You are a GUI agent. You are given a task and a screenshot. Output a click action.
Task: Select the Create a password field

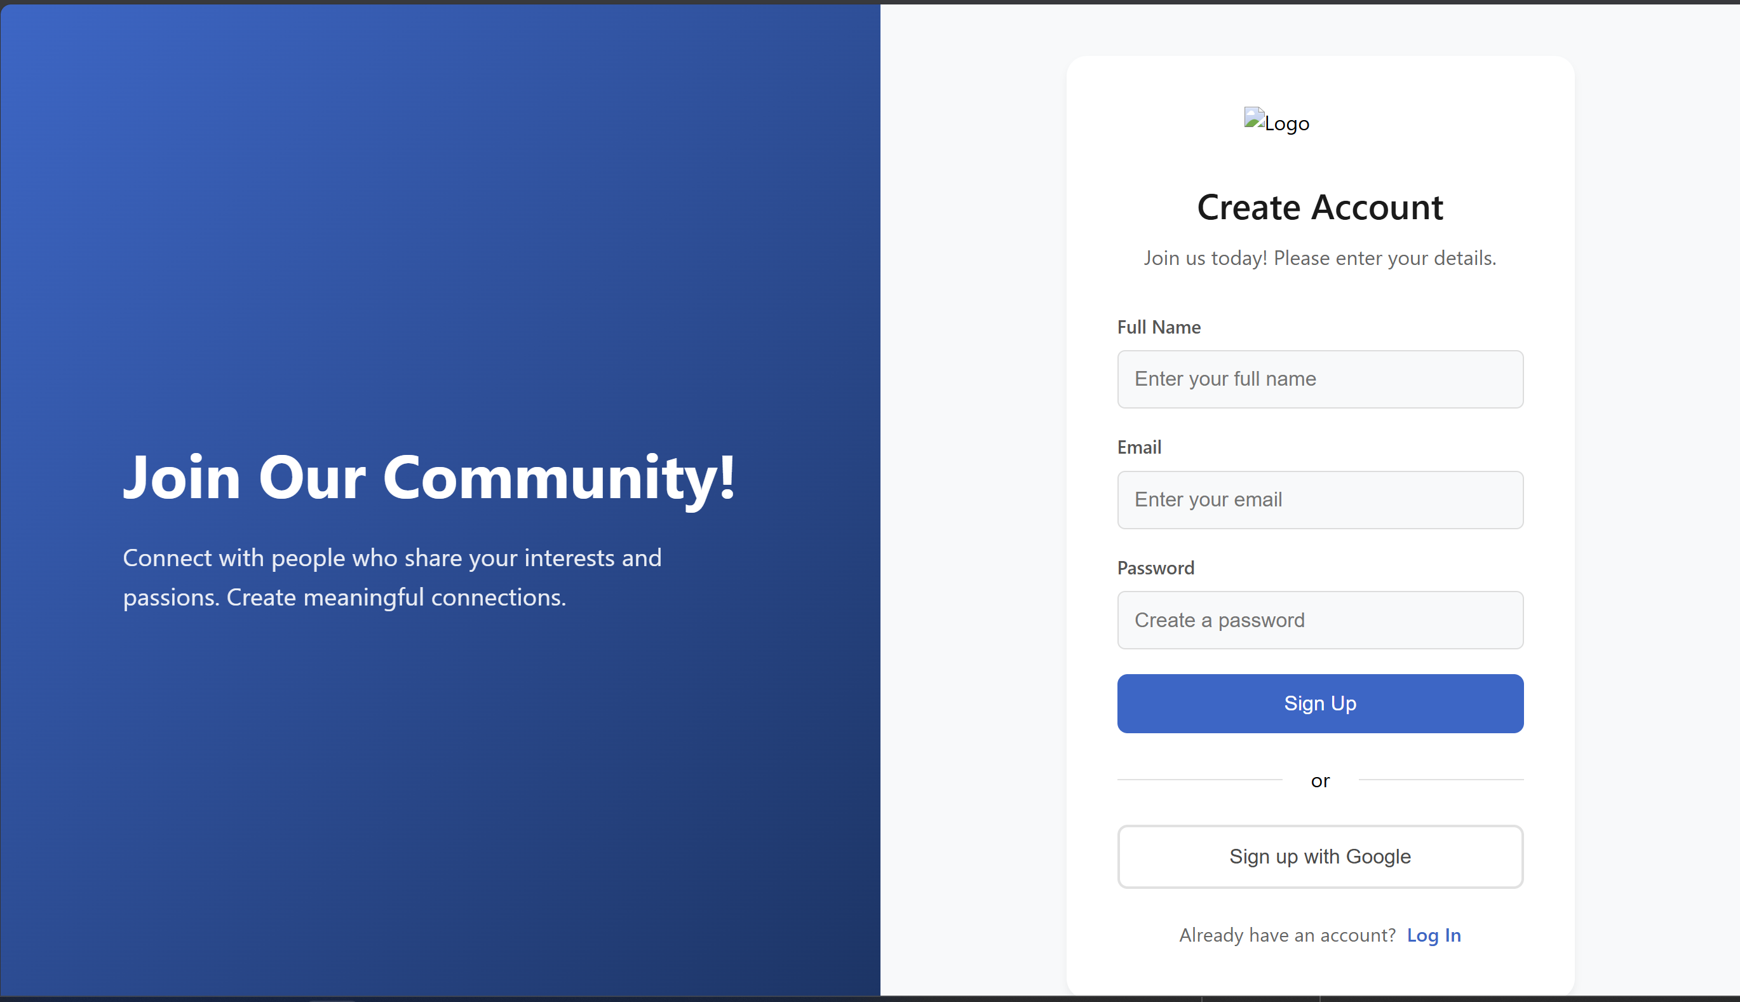[x=1319, y=620]
